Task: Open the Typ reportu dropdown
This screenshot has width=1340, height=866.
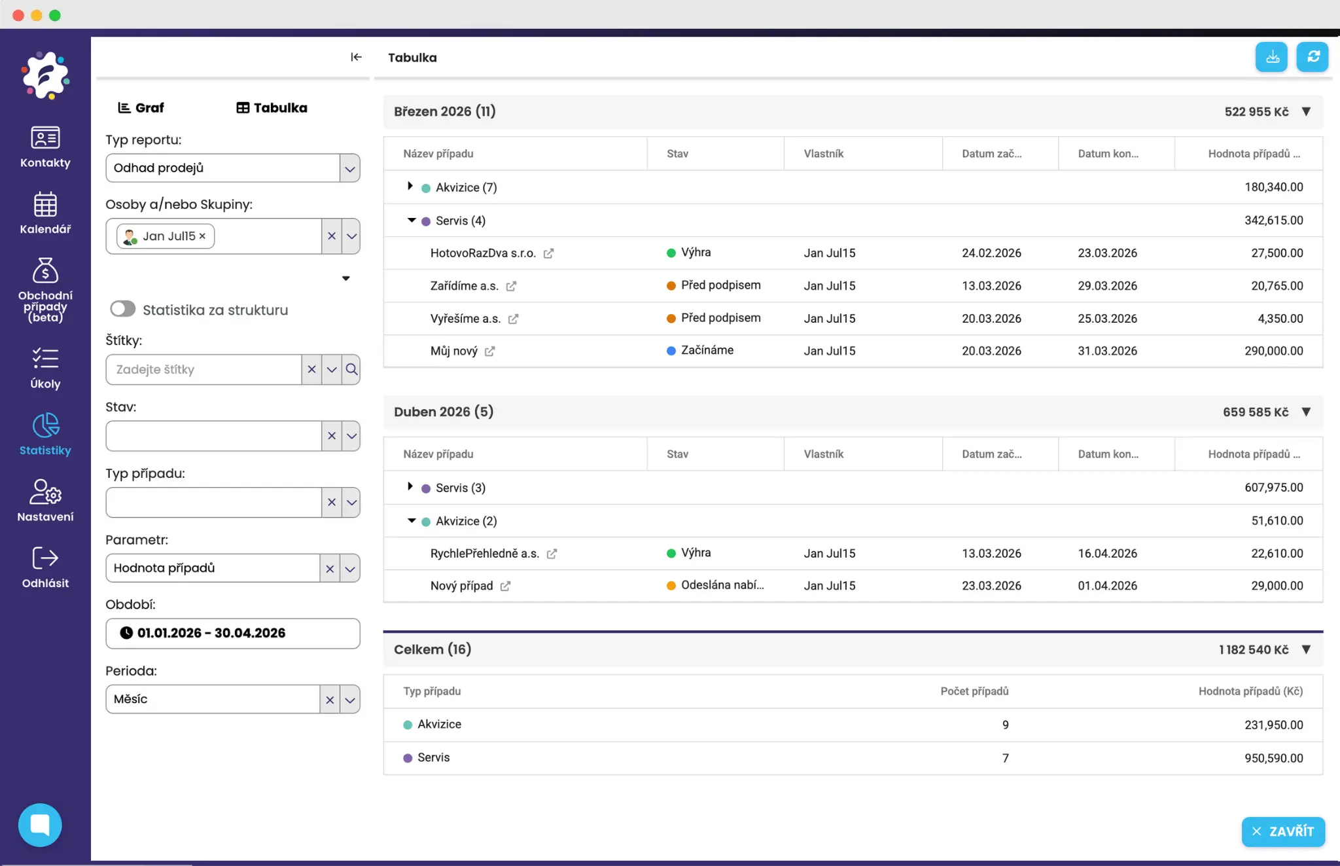Action: (349, 168)
